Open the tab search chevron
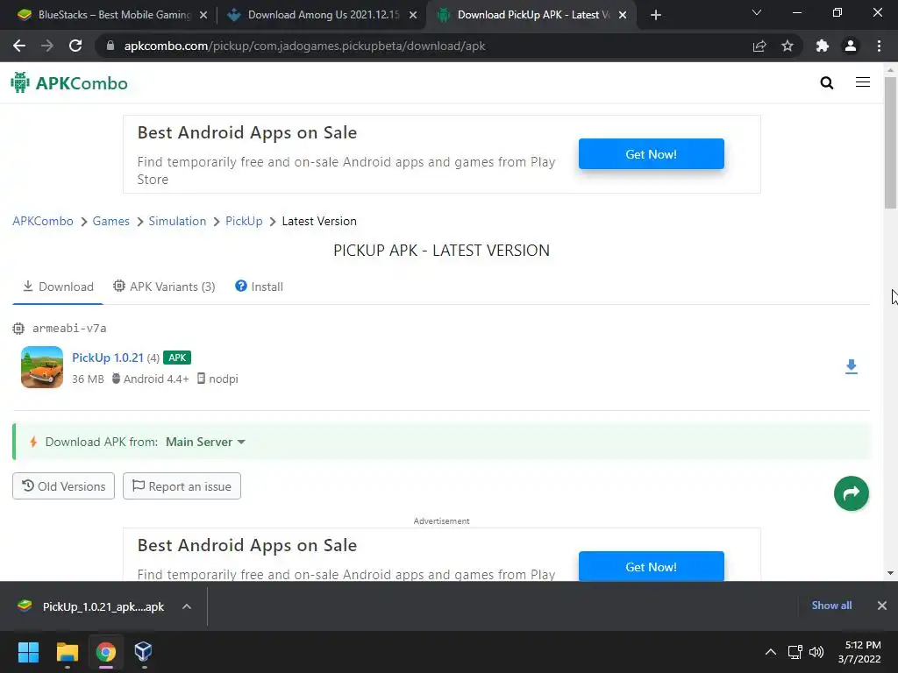 tap(757, 12)
